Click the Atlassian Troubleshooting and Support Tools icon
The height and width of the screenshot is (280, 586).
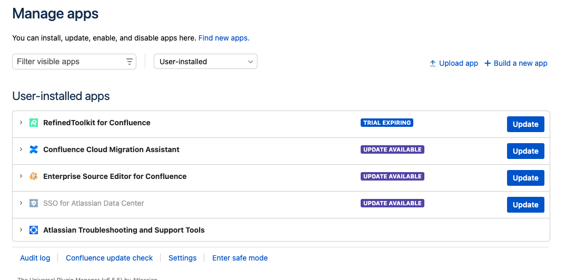click(x=34, y=230)
